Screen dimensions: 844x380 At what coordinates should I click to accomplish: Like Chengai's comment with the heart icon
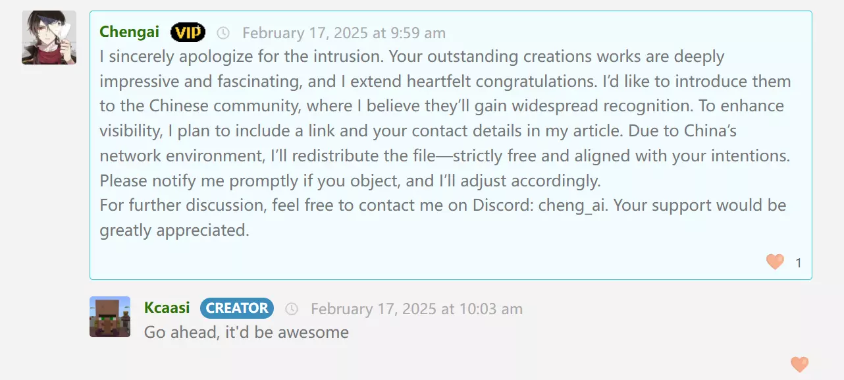[x=775, y=262]
